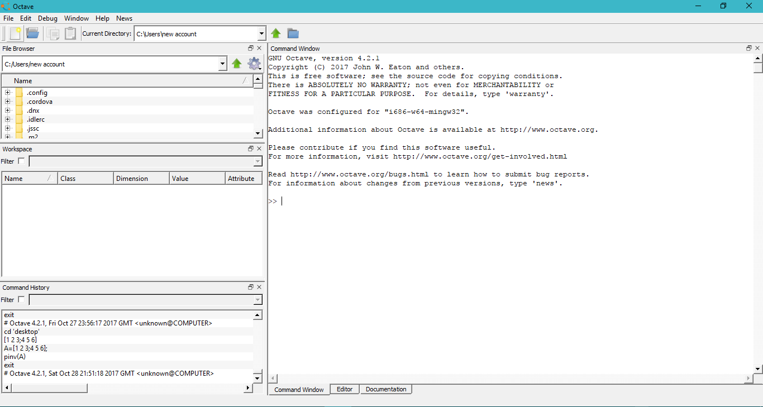Screen dimensions: 763x407
Task: Switch to the Documentation tab
Action: [385, 389]
